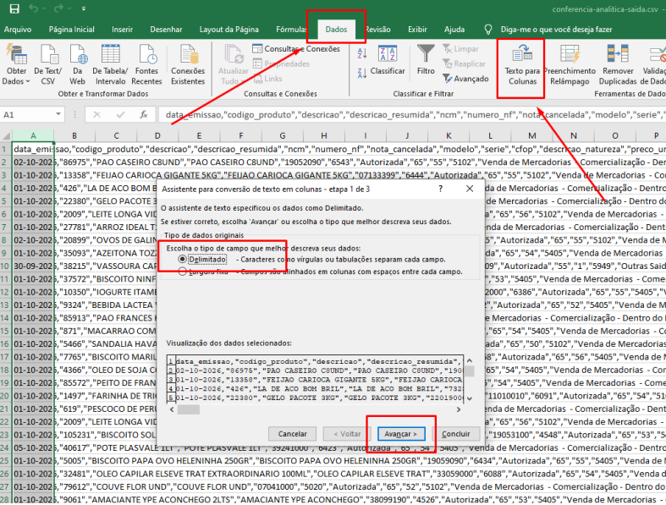This screenshot has width=666, height=505.
Task: Open the Ajuda tab
Action: (x=454, y=30)
